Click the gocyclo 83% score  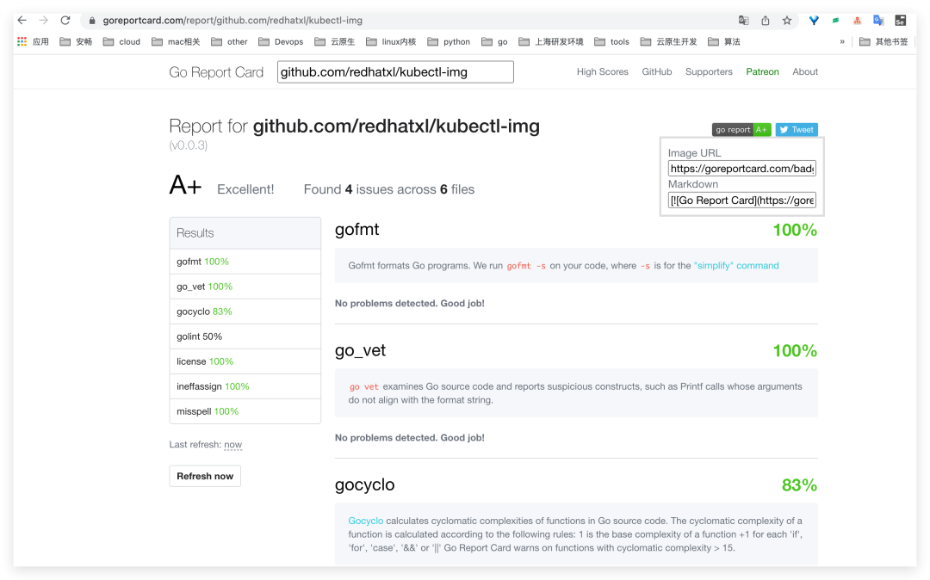(799, 485)
